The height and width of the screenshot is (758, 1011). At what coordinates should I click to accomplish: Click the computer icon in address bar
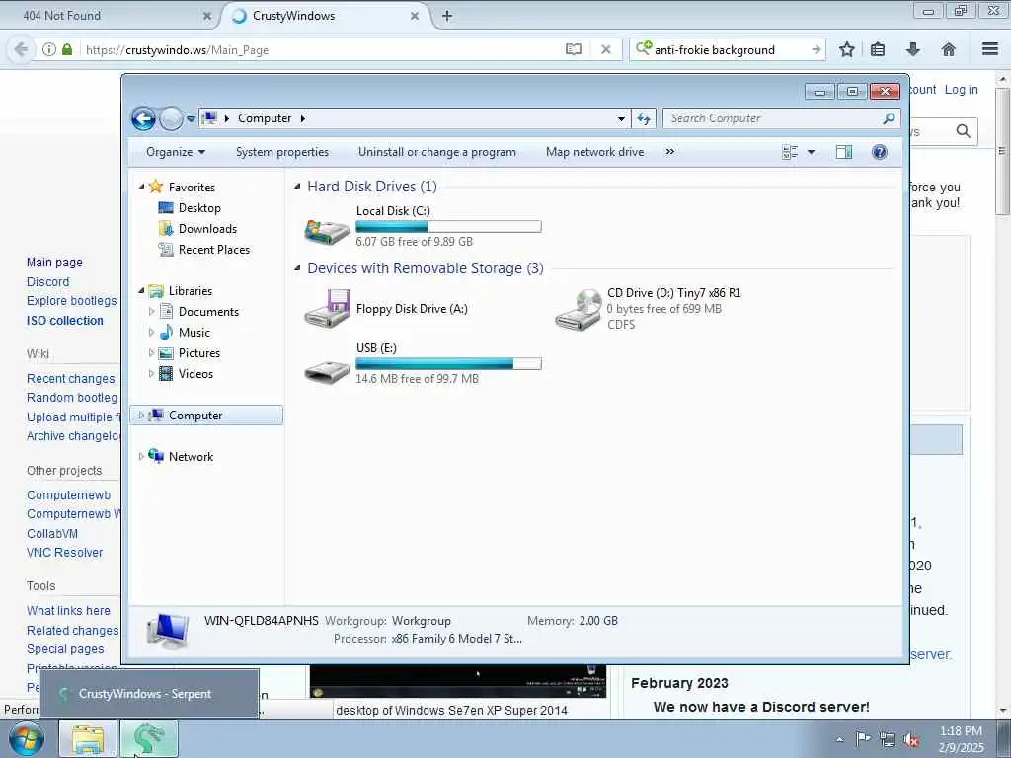point(209,118)
